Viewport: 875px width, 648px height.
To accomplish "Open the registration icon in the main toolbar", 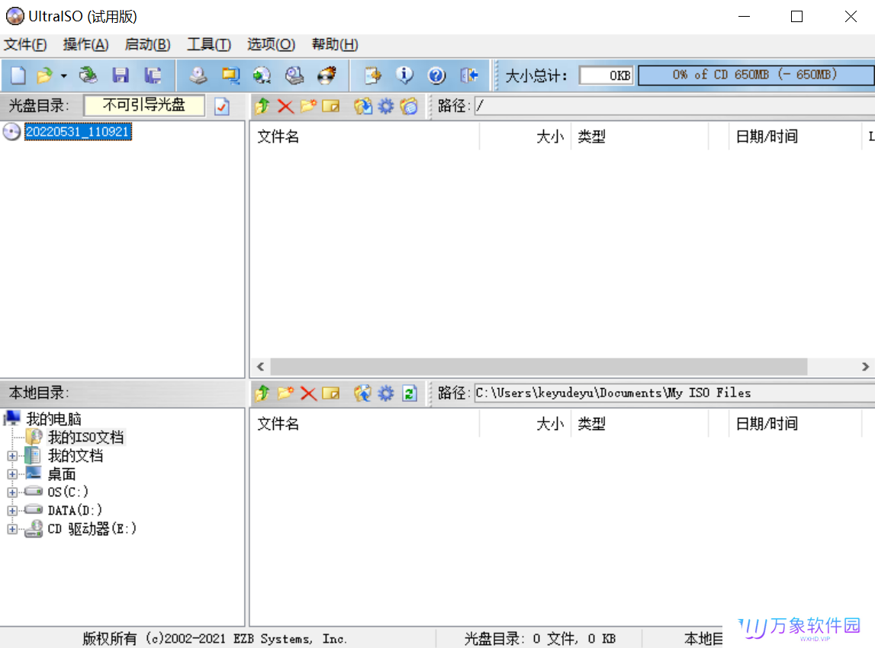I will point(372,75).
